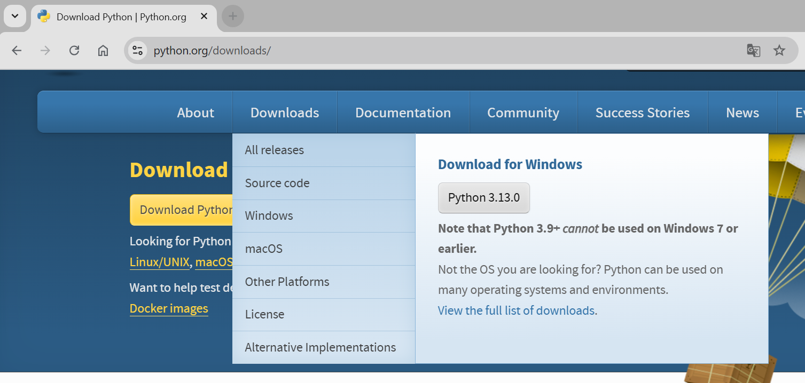This screenshot has height=383, width=805.
Task: Open a new browser tab
Action: coord(232,17)
